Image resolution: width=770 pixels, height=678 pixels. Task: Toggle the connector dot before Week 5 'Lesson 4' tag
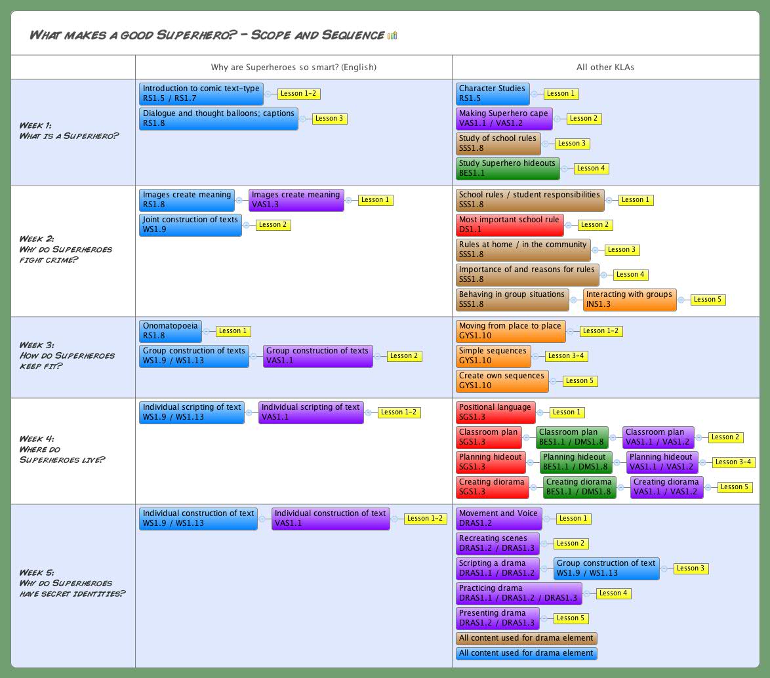(588, 593)
